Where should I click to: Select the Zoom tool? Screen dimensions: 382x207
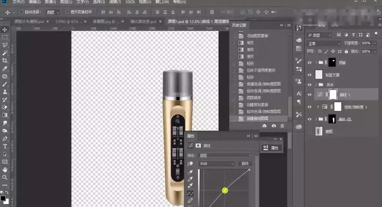pyautogui.click(x=5, y=177)
